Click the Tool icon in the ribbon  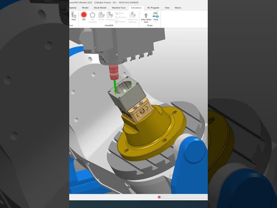click(x=74, y=16)
